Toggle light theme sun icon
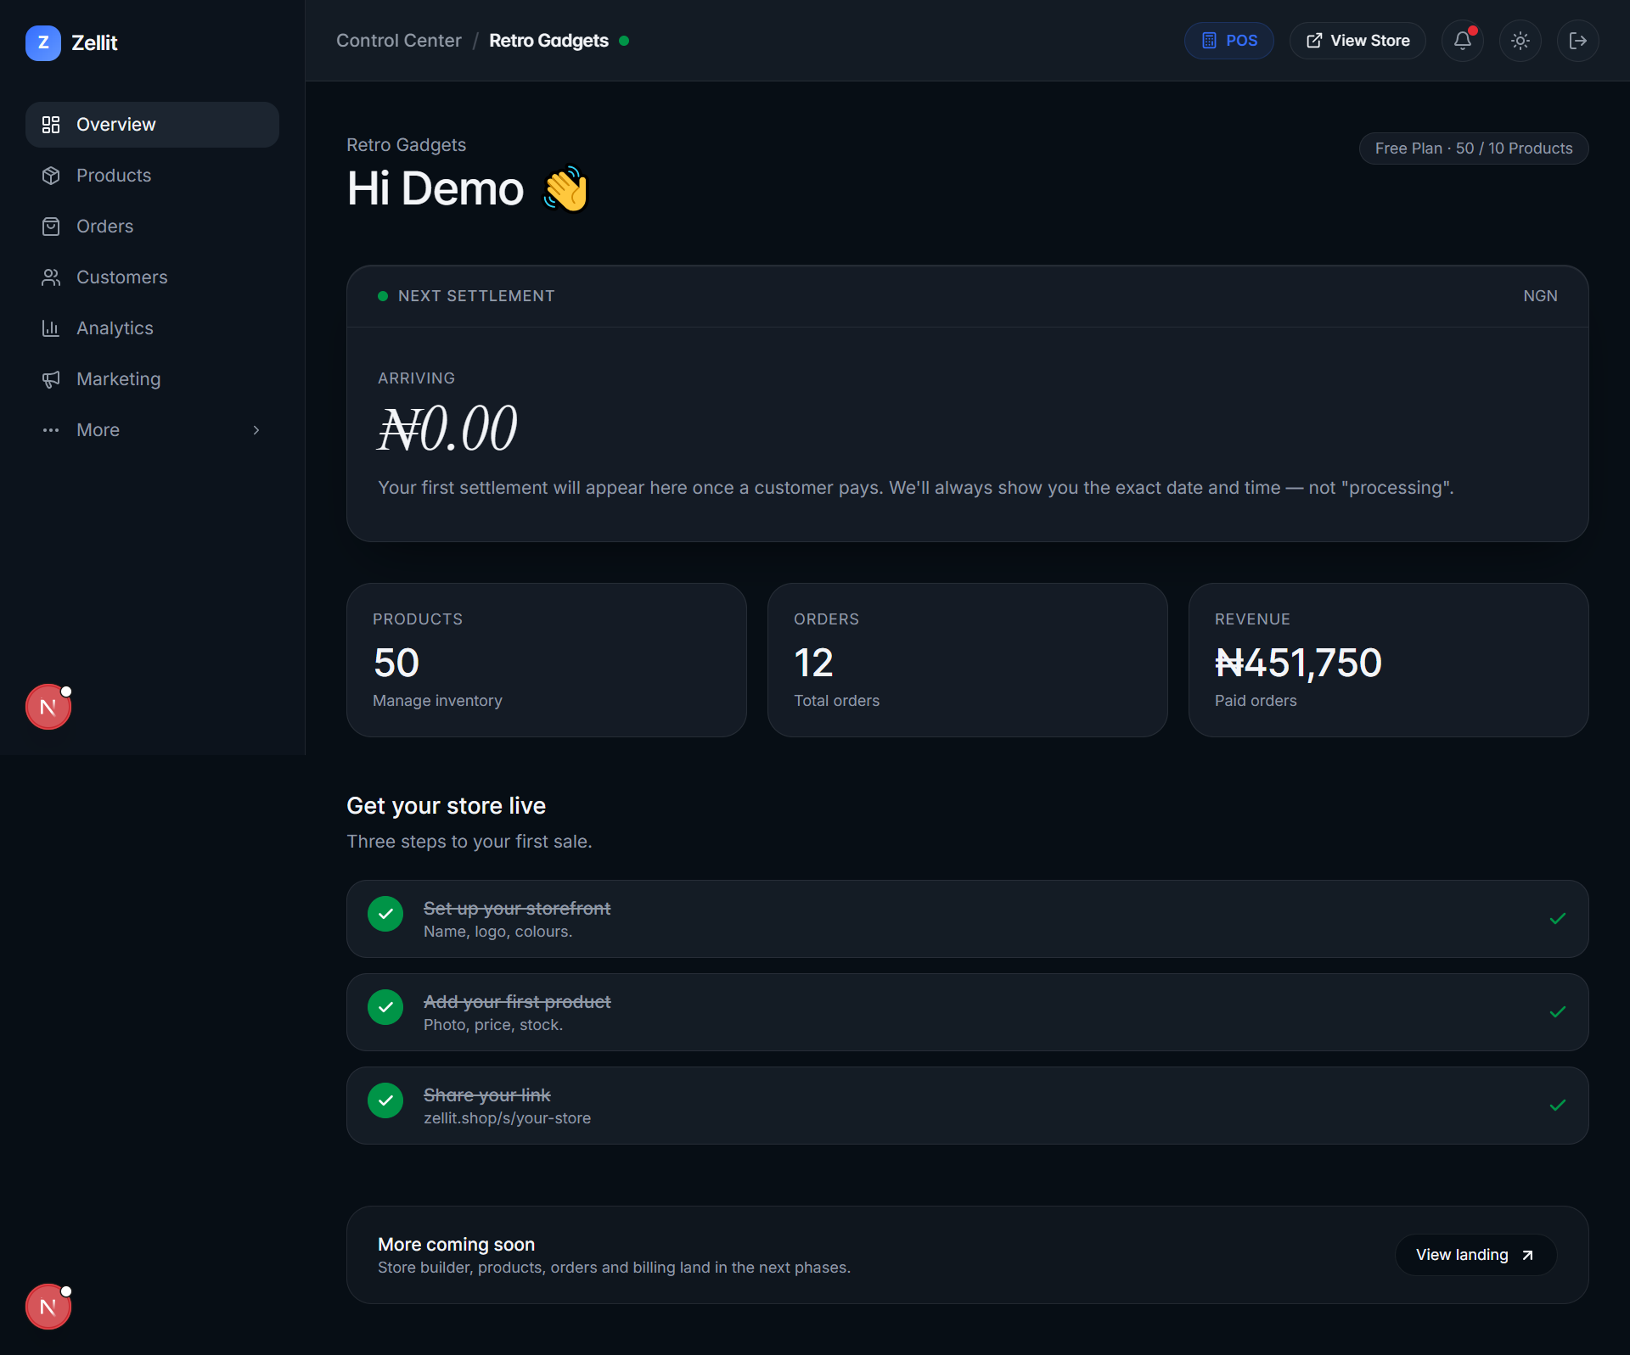Viewport: 1630px width, 1355px height. pyautogui.click(x=1520, y=41)
